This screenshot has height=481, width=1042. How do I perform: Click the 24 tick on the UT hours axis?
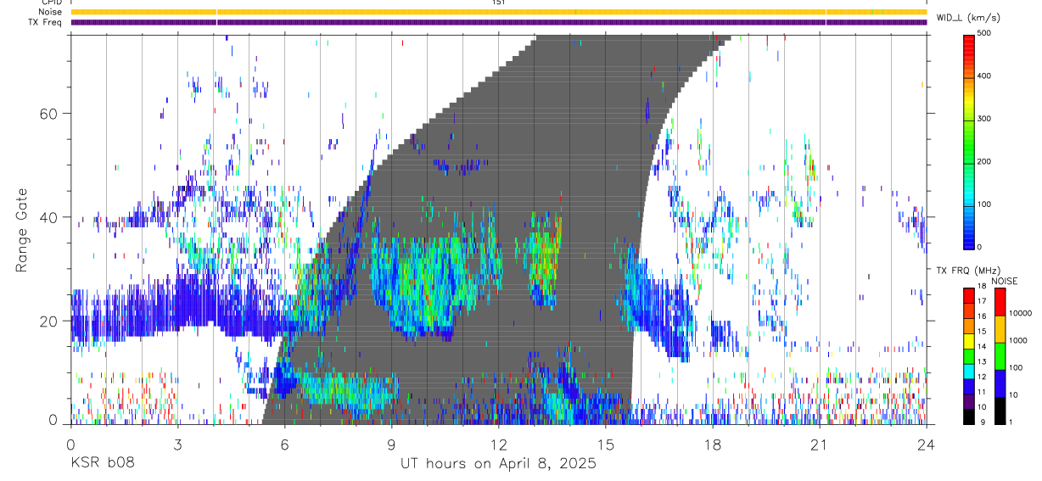click(x=926, y=444)
